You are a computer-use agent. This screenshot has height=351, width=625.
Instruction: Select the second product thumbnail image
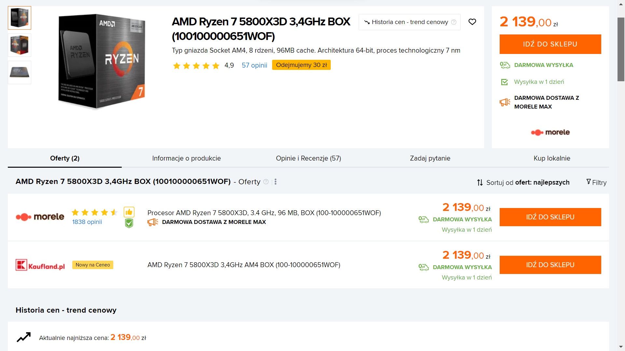point(20,45)
